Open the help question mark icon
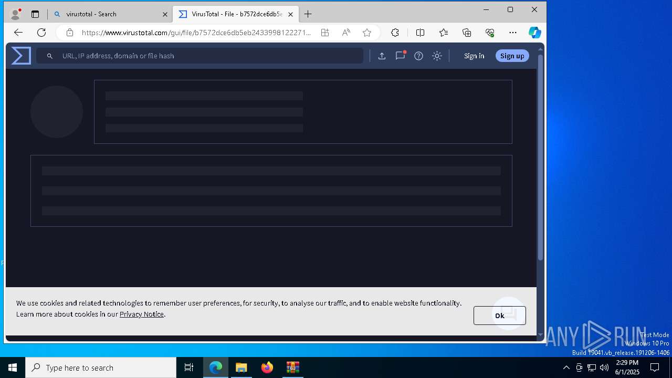This screenshot has height=378, width=672. (x=418, y=56)
